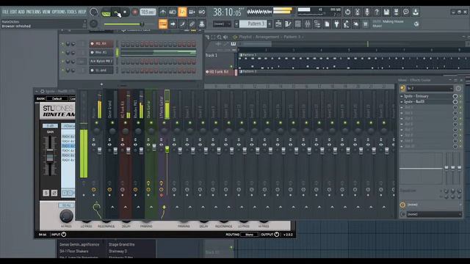The height and width of the screenshot is (264, 470).
Task: Click the stop button in transport
Action: point(125,12)
